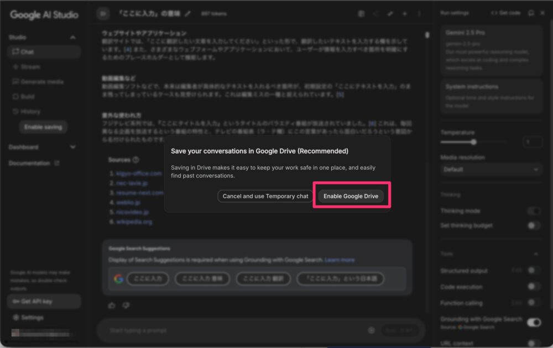
Task: Click the add media plus icon in prompt box
Action: point(371,330)
